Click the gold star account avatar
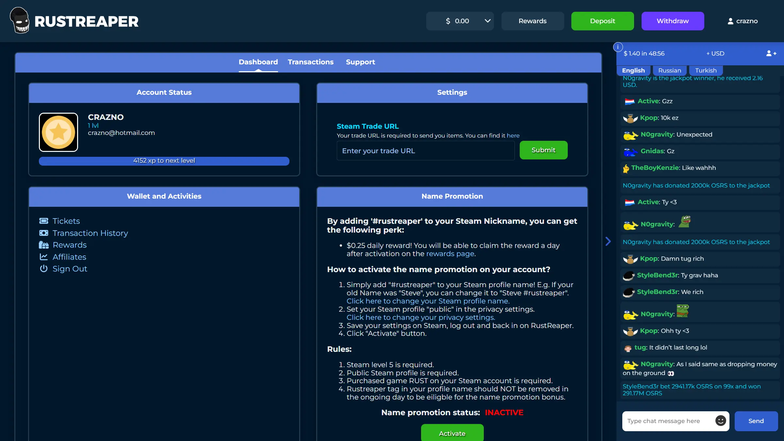Screen dimensions: 784x441 point(58,132)
